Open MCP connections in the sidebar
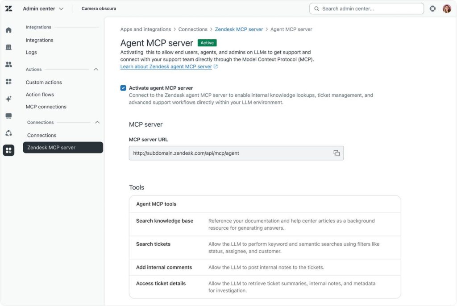Image resolution: width=457 pixels, height=306 pixels. pos(46,107)
